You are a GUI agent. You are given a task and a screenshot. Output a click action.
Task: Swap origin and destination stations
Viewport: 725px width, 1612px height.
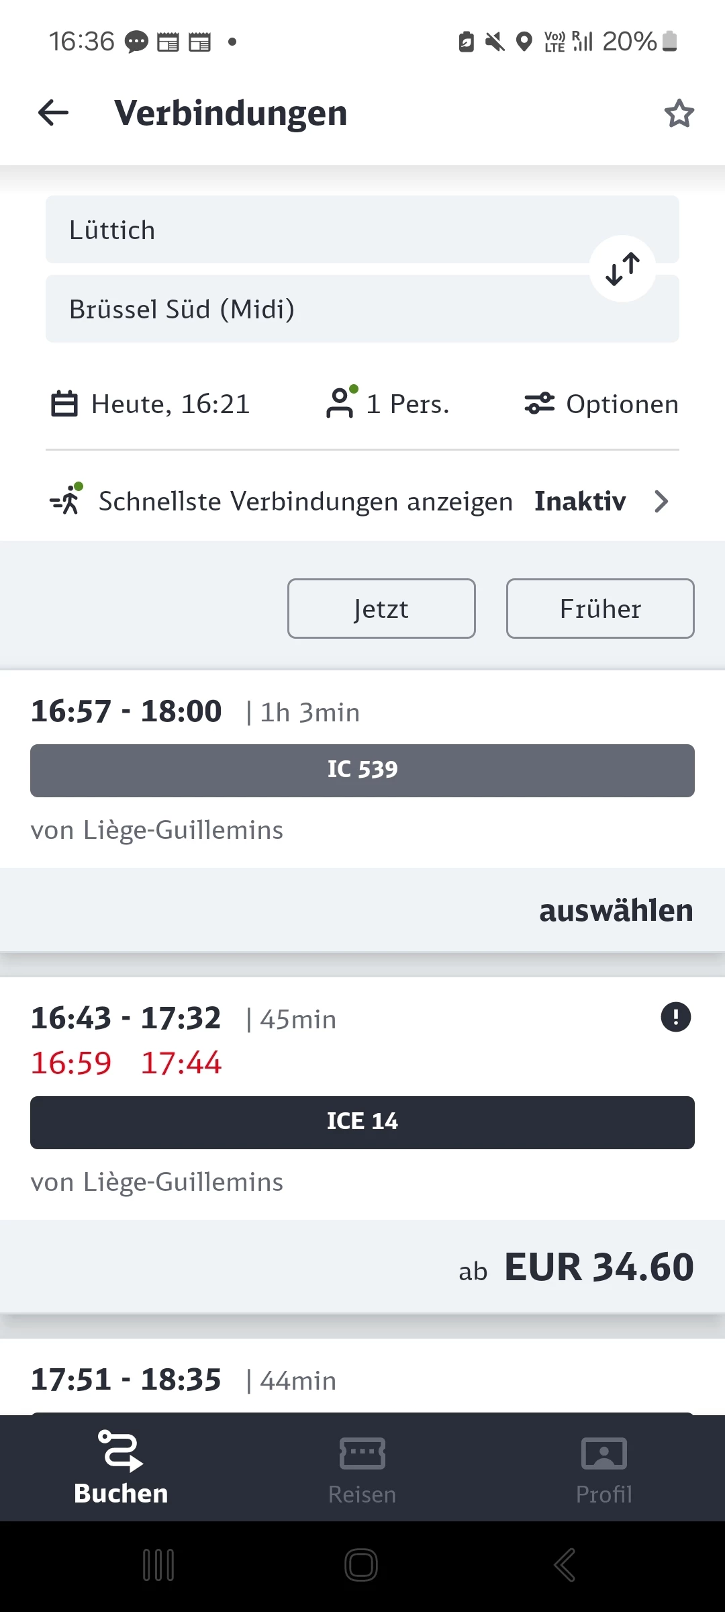622,269
